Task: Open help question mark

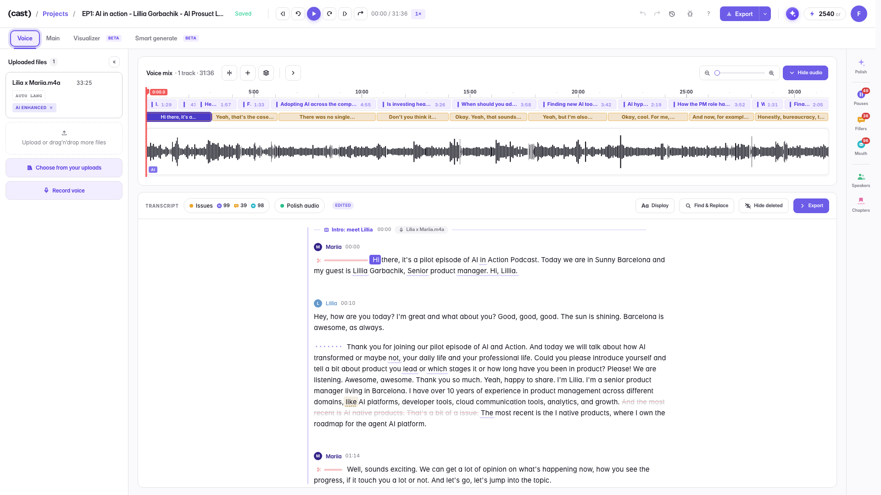Action: (708, 14)
